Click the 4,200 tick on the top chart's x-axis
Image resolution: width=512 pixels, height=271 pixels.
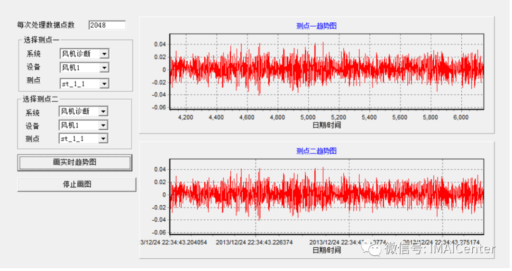click(185, 117)
